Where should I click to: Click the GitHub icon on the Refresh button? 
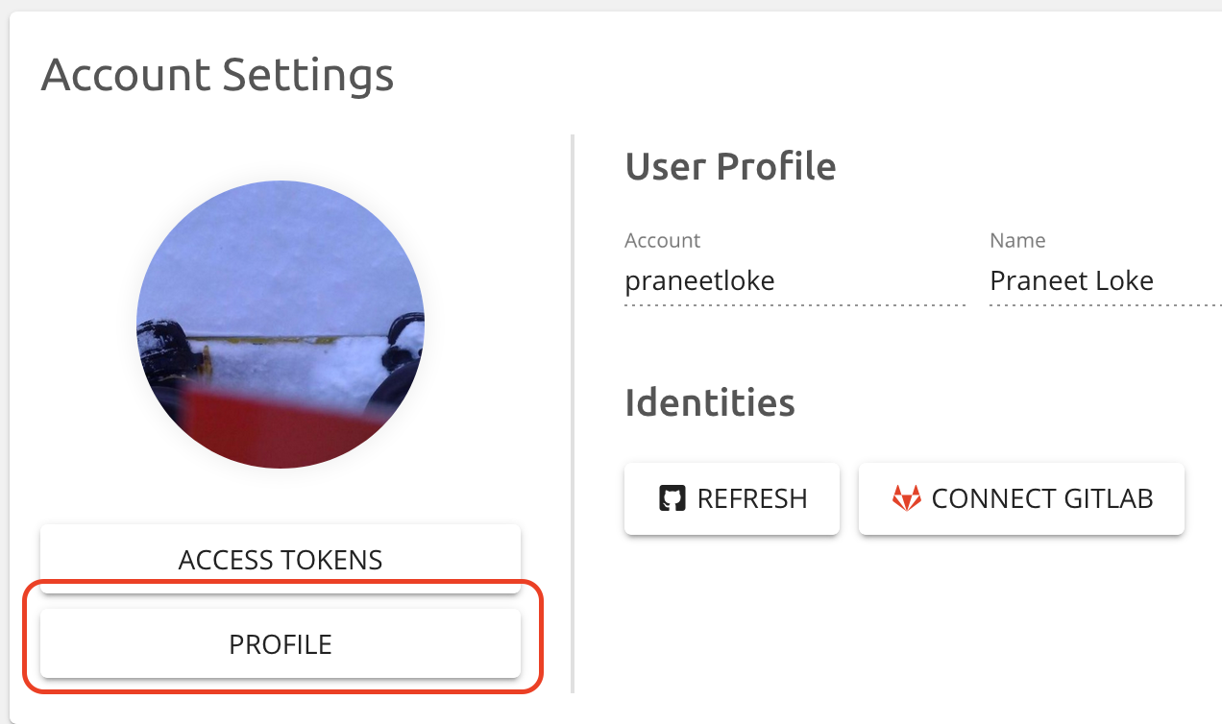(x=672, y=499)
